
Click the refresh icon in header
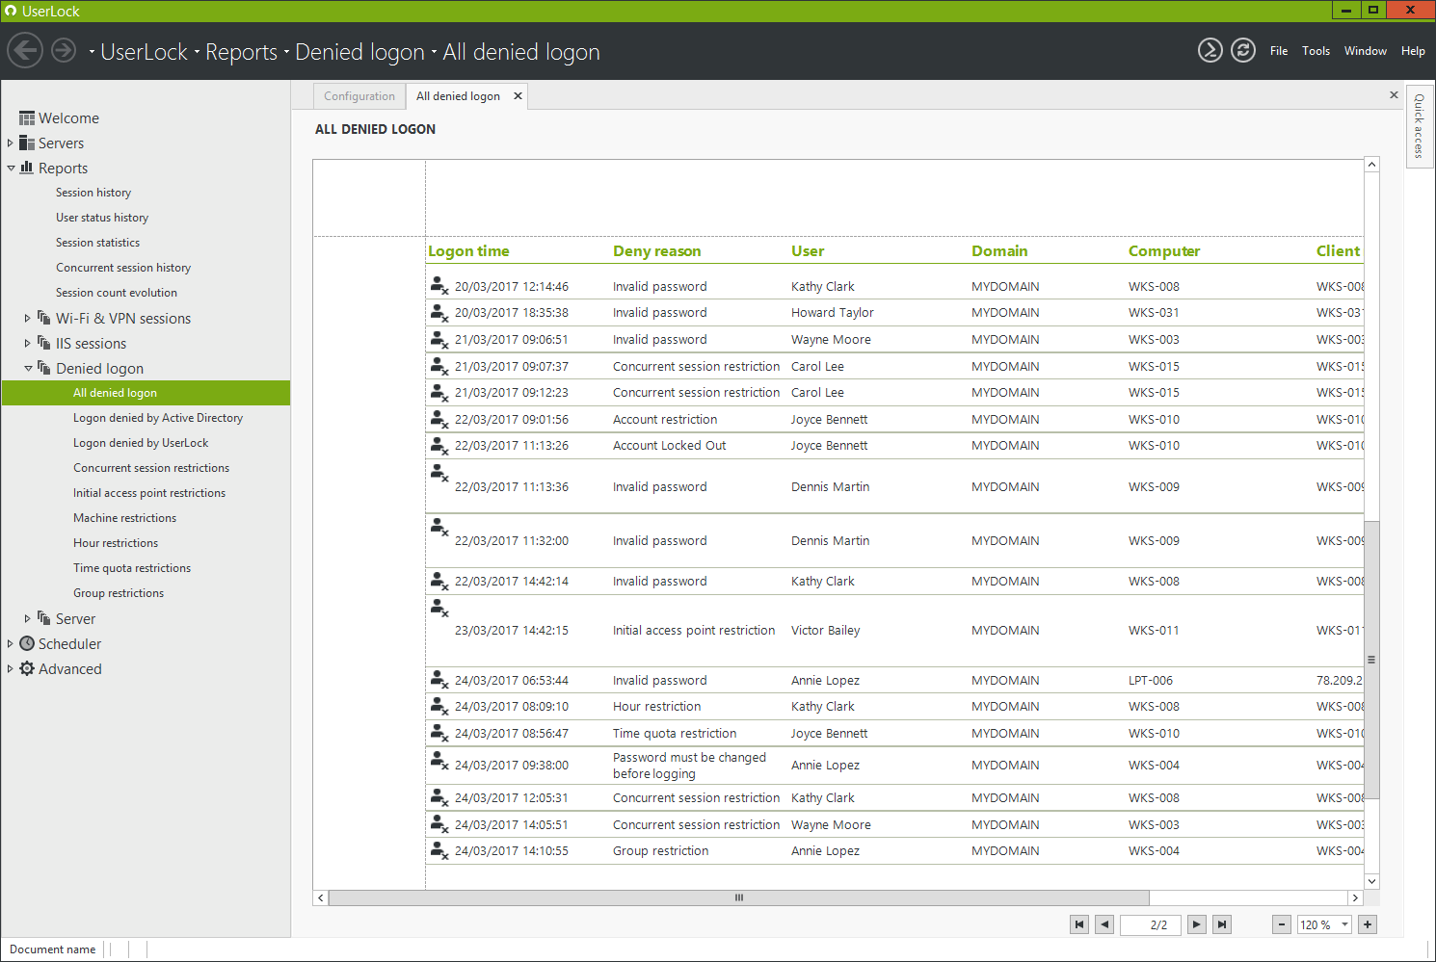tap(1243, 50)
